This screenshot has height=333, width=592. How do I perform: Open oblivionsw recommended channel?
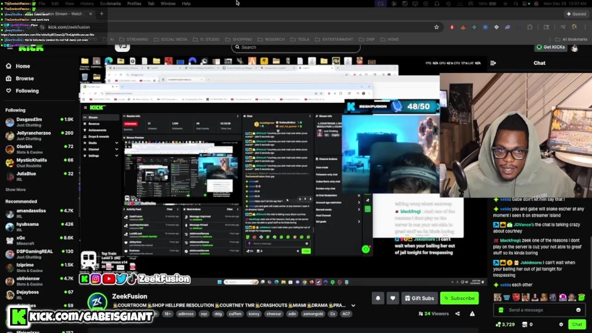39,281
